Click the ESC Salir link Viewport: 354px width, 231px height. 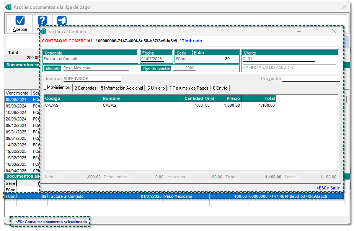328,188
